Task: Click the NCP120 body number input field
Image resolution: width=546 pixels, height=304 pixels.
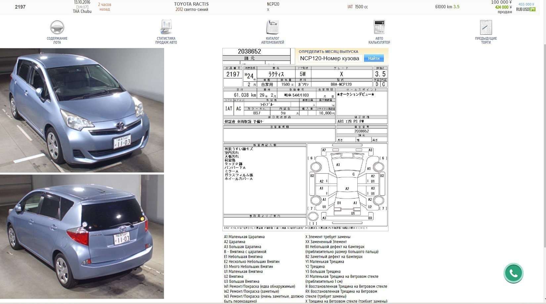Action: (330, 59)
